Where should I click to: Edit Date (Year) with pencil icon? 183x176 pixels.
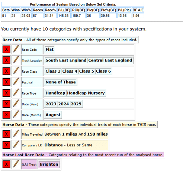(x=16, y=103)
